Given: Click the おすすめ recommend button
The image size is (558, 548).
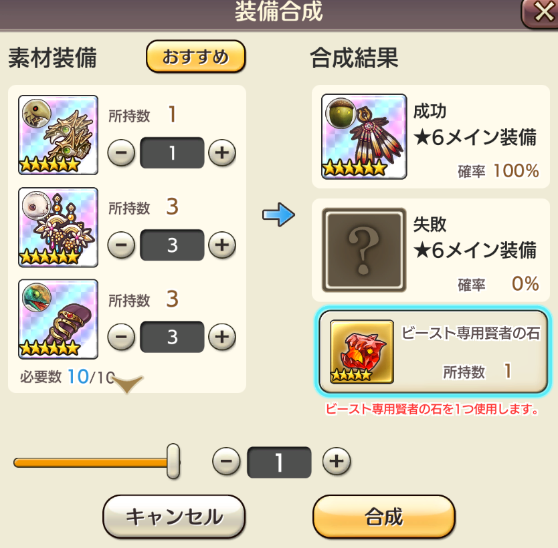Looking at the screenshot, I should tap(196, 57).
